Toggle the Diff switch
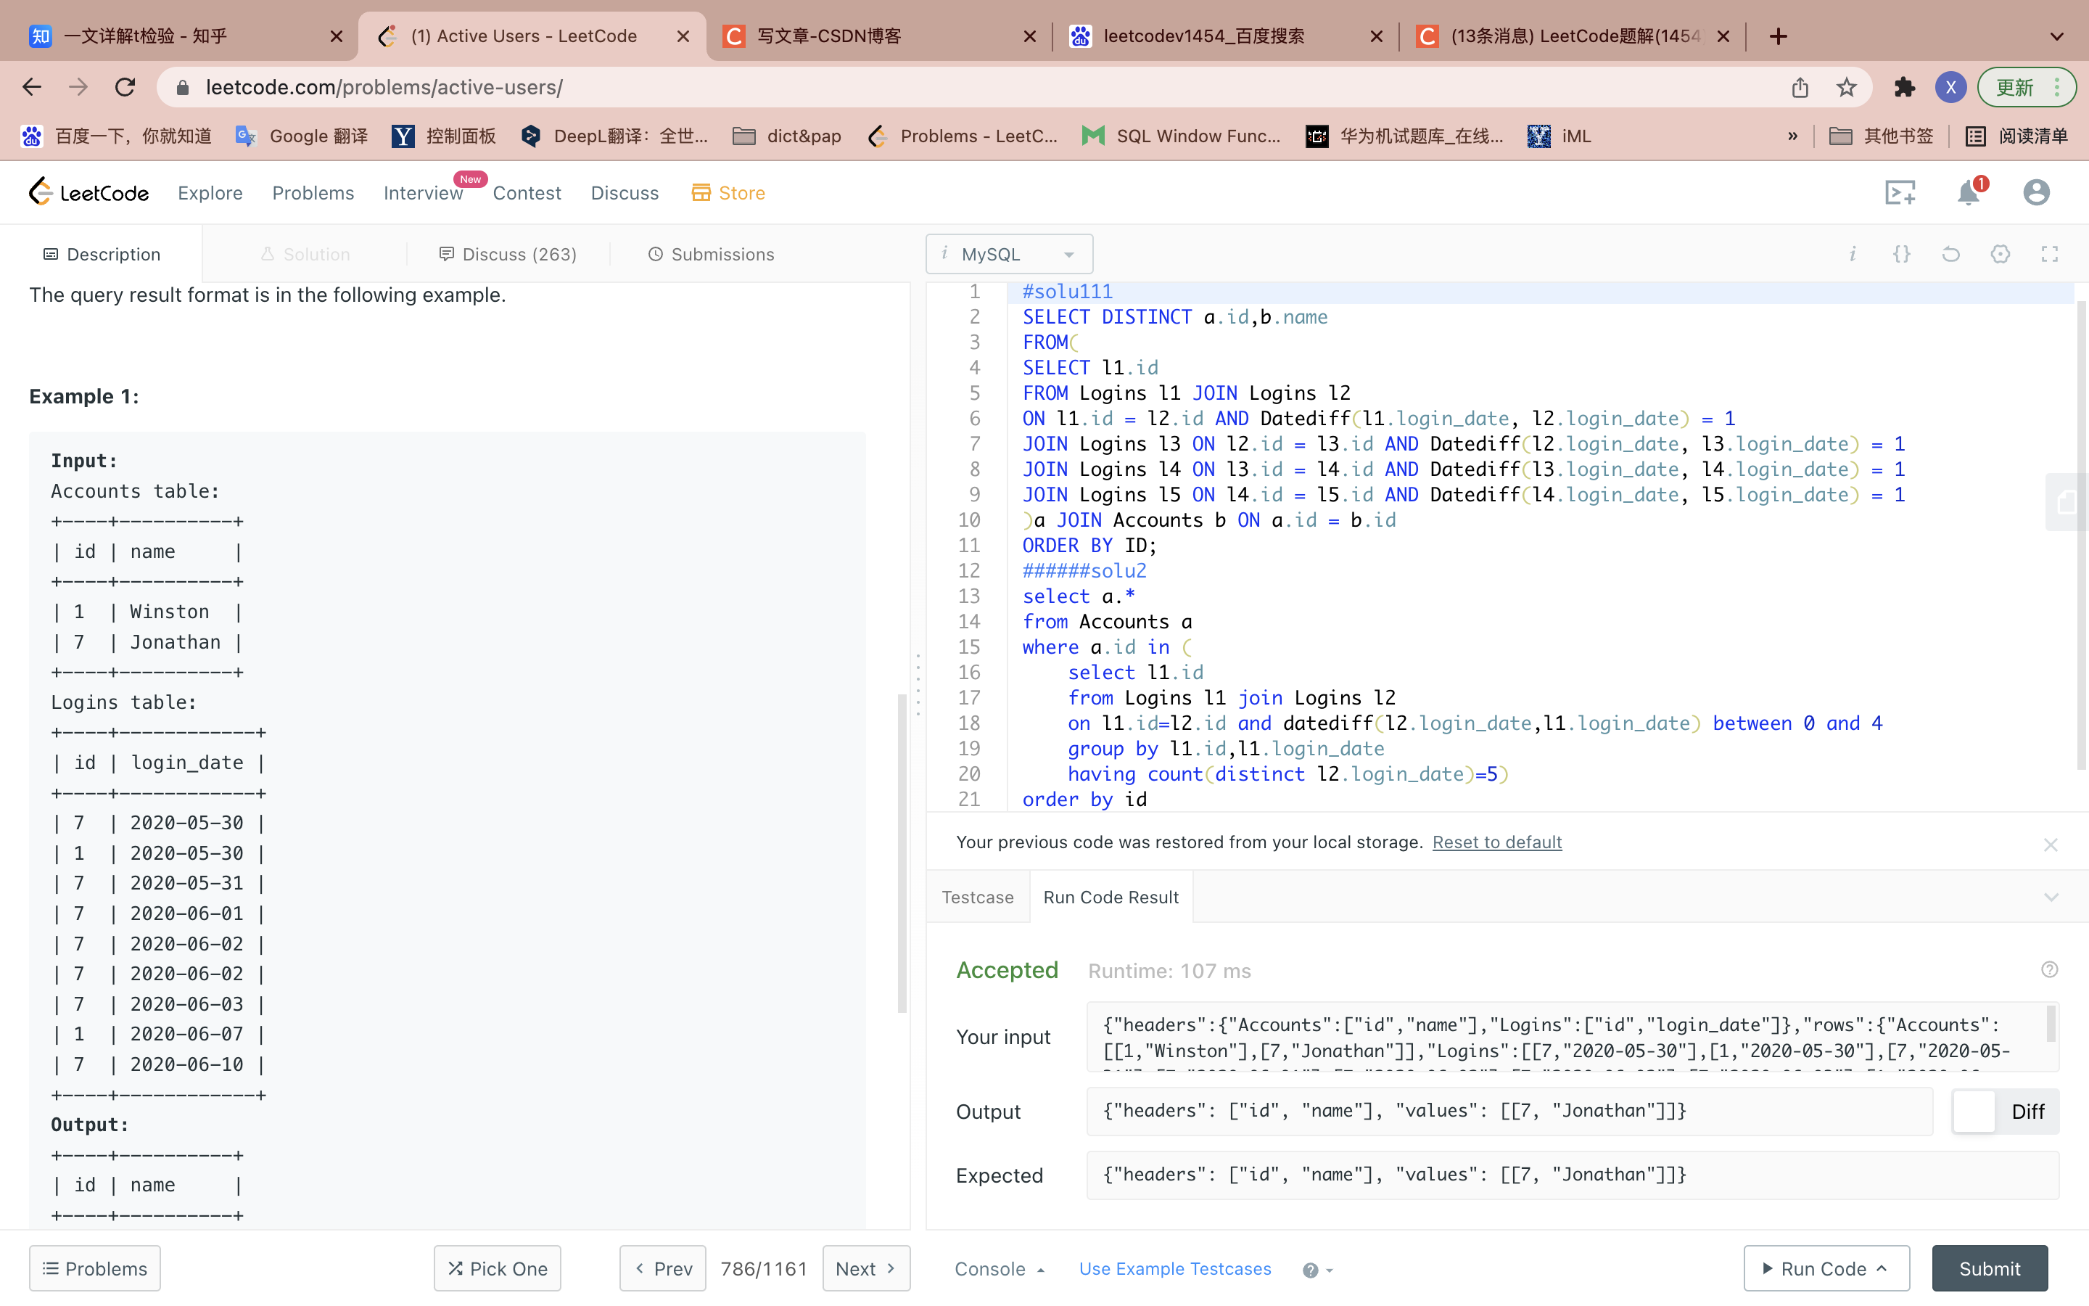 (1975, 1111)
